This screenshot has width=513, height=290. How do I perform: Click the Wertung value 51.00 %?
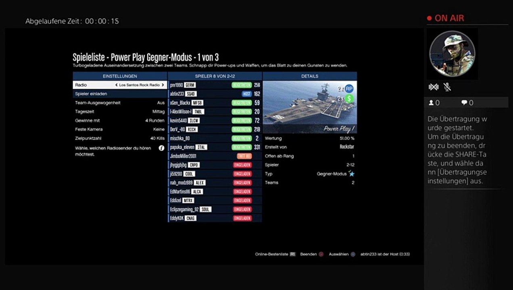[x=347, y=138]
